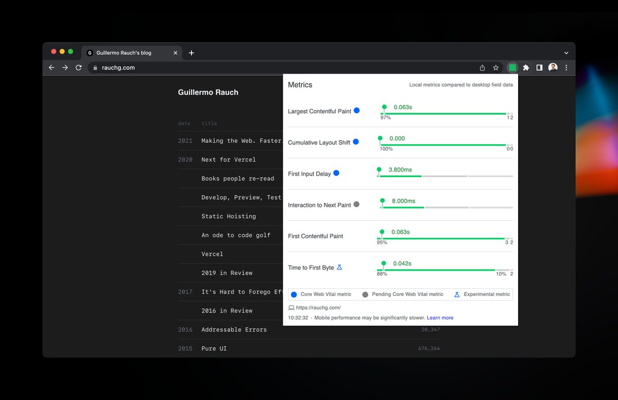Click the Guillermo Rauch site heading
This screenshot has width=618, height=400.
(208, 93)
